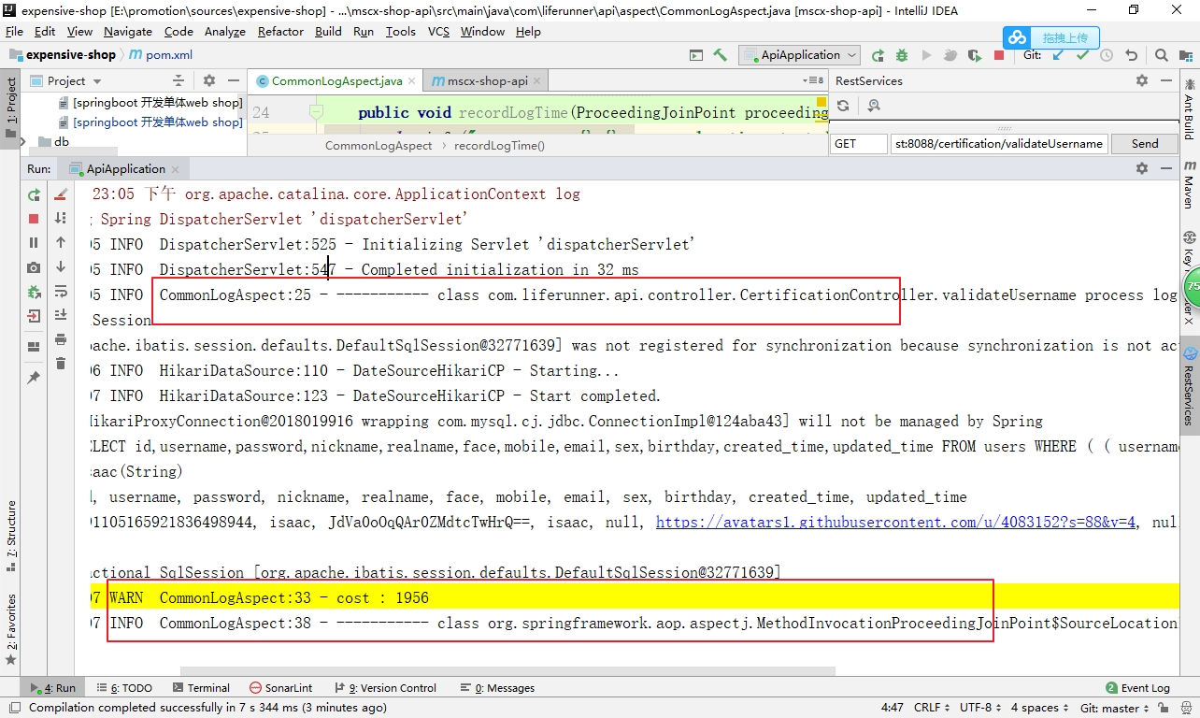The image size is (1200, 718).
Task: Rerun ApiApplication in the Run panel
Action: coord(34,194)
